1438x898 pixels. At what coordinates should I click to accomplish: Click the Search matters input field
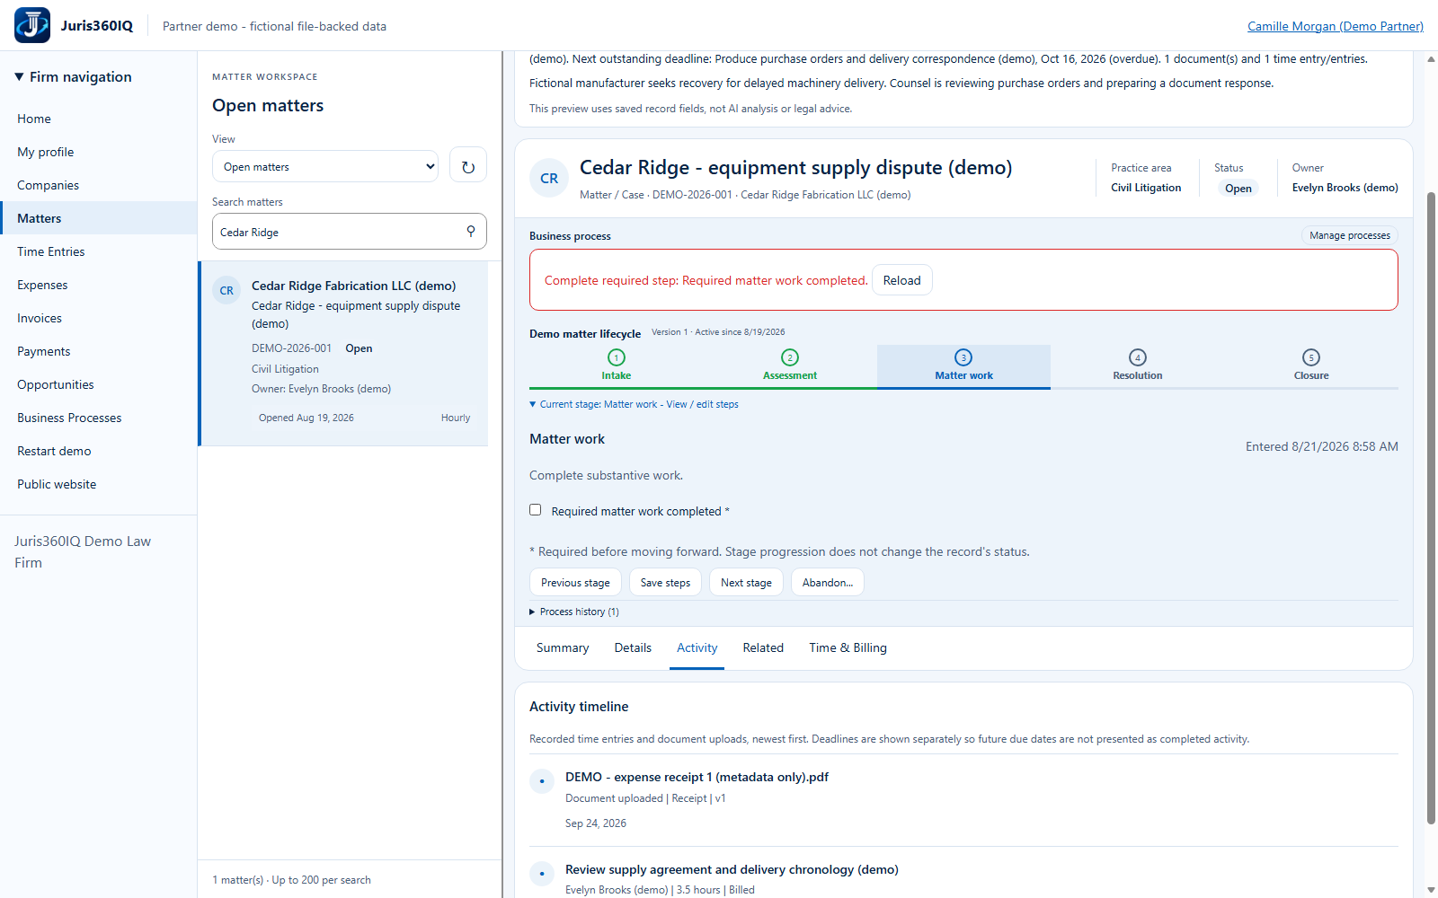tap(350, 232)
